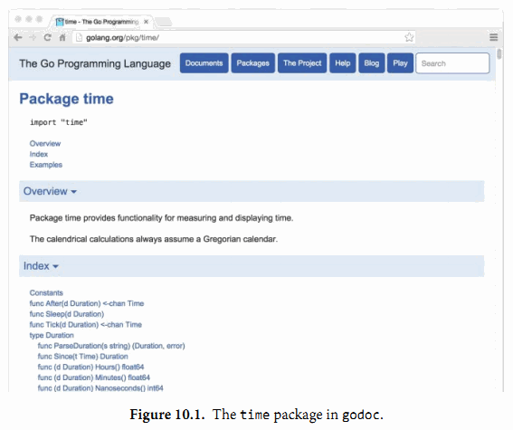Open The Project page
The image size is (513, 430).
pos(302,63)
